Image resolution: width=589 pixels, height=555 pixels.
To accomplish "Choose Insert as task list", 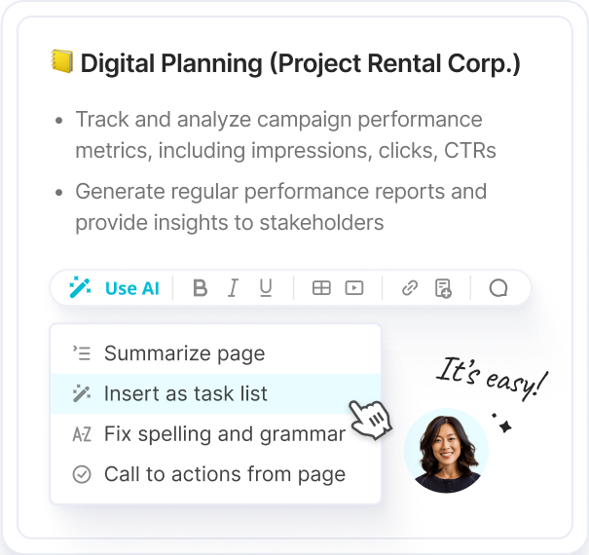I will (185, 394).
